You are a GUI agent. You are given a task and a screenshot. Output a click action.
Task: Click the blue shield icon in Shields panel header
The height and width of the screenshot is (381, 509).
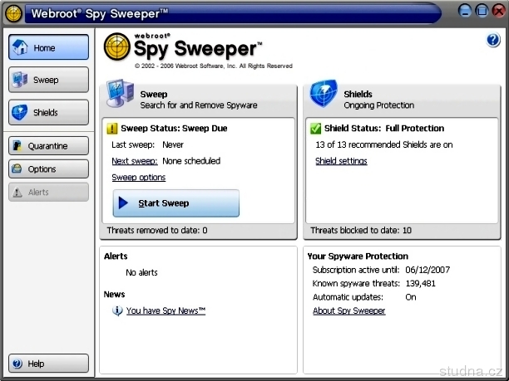[x=324, y=93]
